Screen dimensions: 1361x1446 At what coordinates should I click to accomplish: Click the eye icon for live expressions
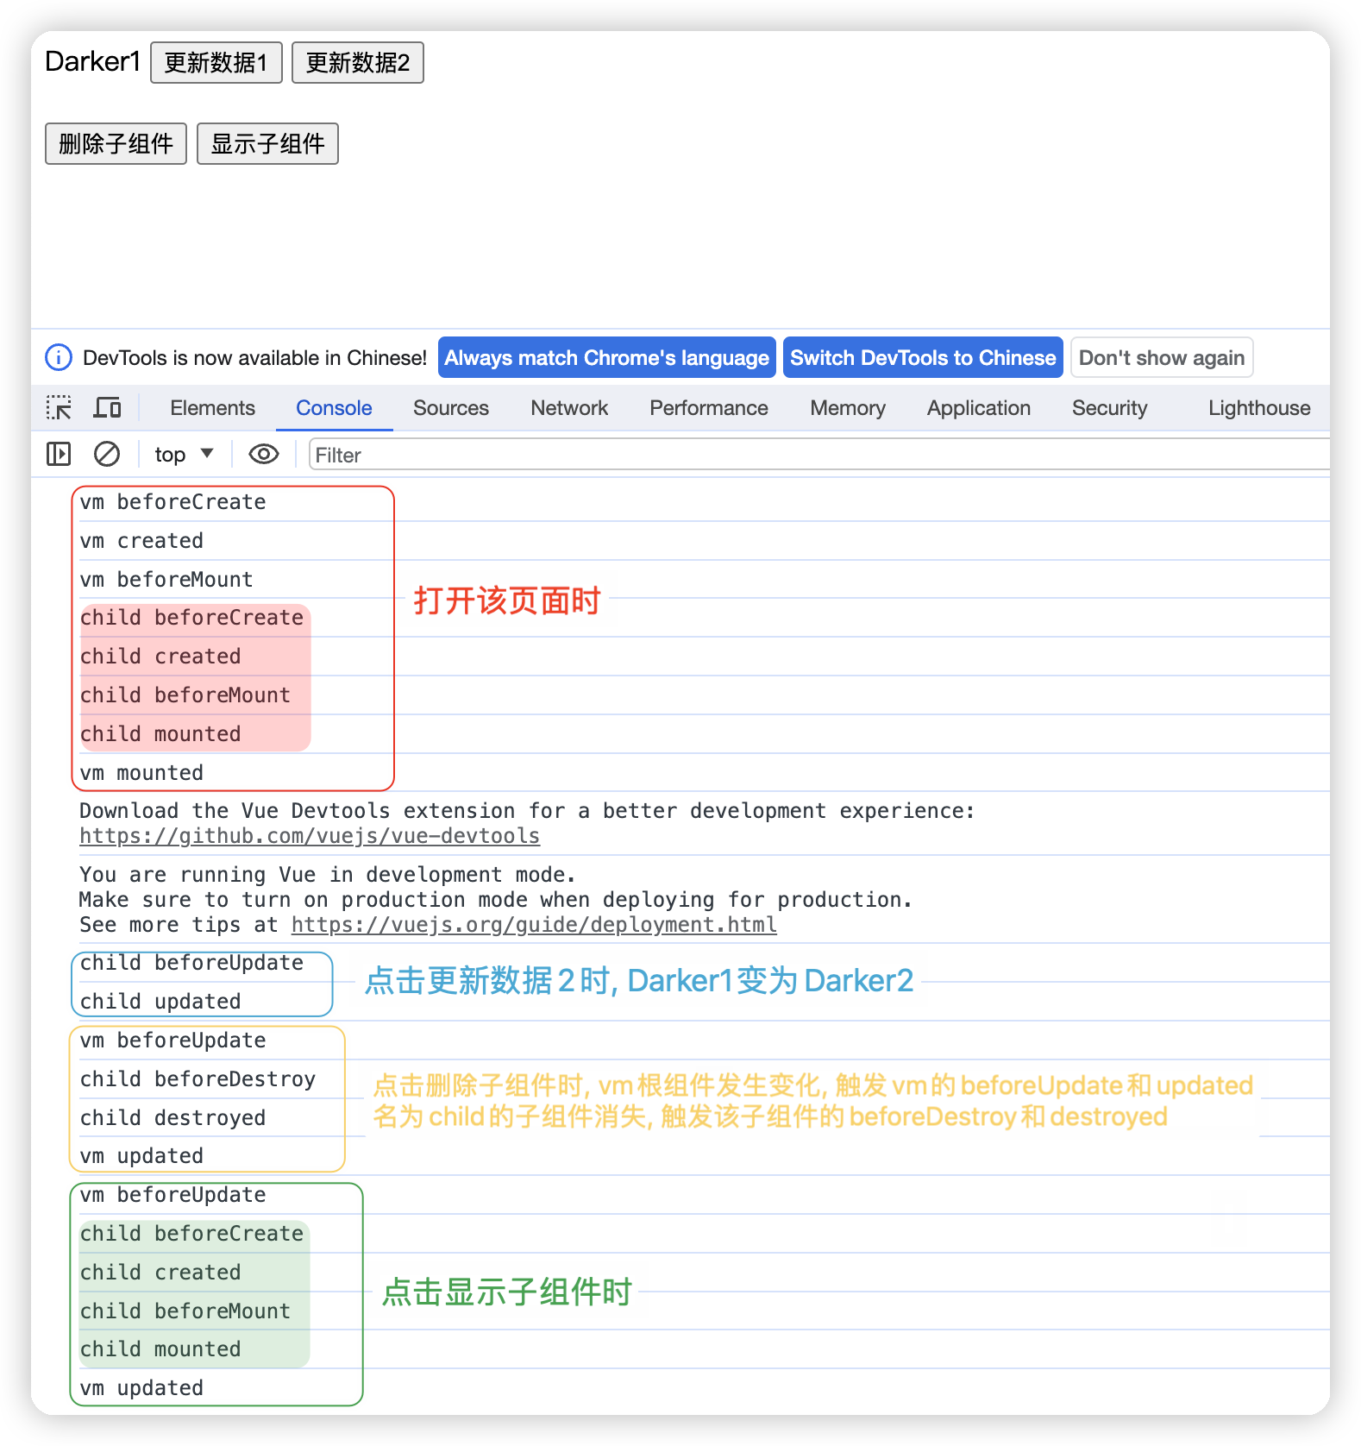coord(264,455)
